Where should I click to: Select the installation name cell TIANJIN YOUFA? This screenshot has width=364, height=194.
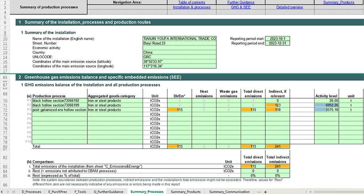pos(179,39)
